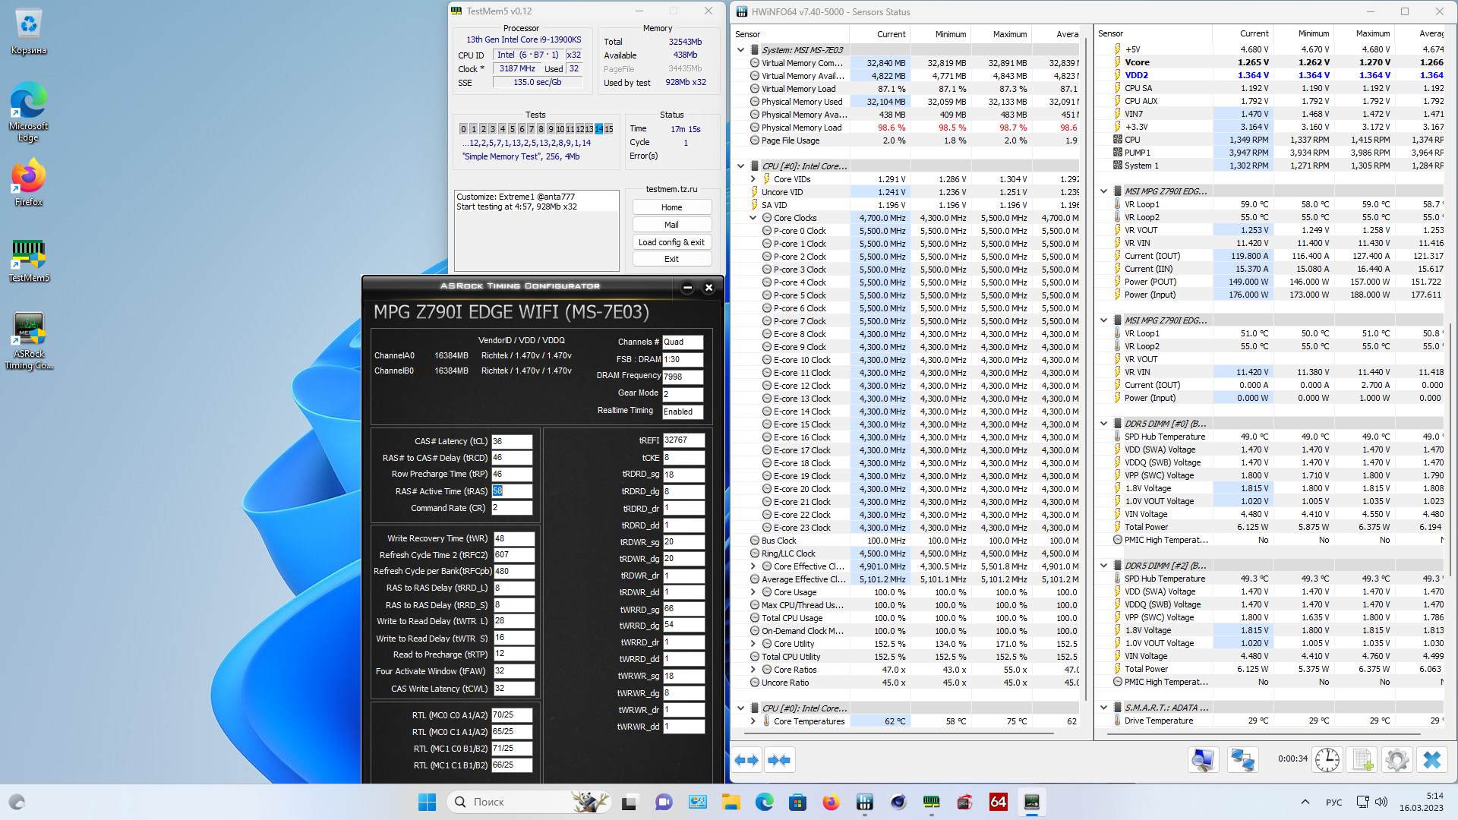Open HWiNFO sensor settings gear icon
This screenshot has height=820, width=1458.
click(1396, 759)
